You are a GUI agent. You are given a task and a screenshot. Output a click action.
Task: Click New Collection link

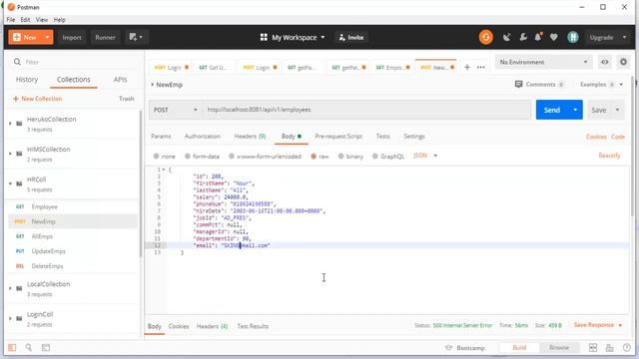[38, 99]
